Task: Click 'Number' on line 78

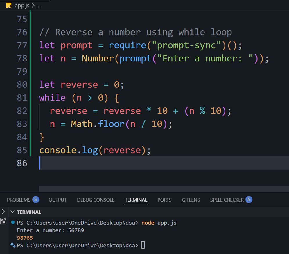Action: click(98, 59)
